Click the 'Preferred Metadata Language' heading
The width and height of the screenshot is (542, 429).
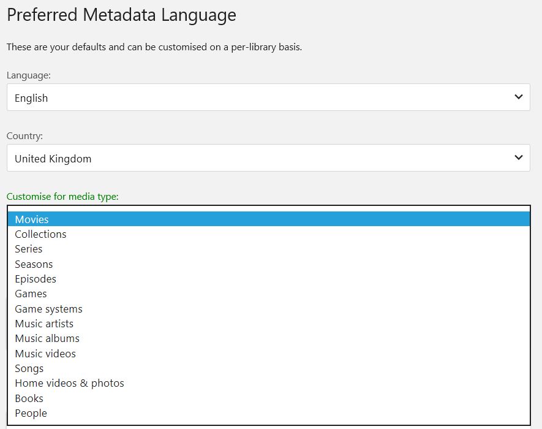point(121,15)
